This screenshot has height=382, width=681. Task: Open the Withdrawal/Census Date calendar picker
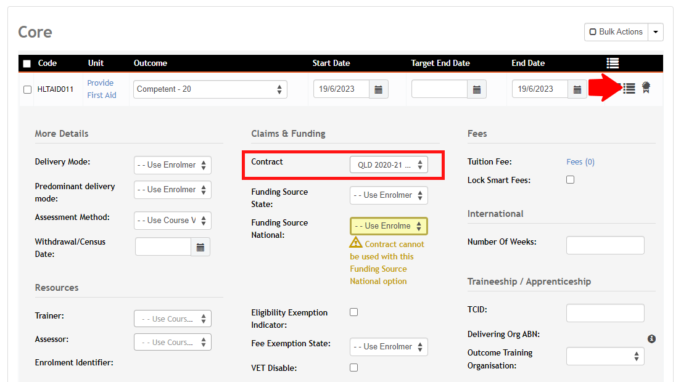(x=200, y=247)
